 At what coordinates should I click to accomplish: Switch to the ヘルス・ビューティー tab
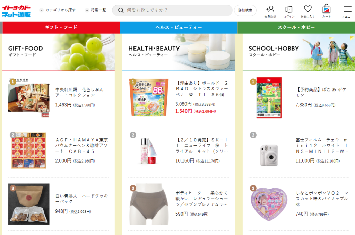179,27
